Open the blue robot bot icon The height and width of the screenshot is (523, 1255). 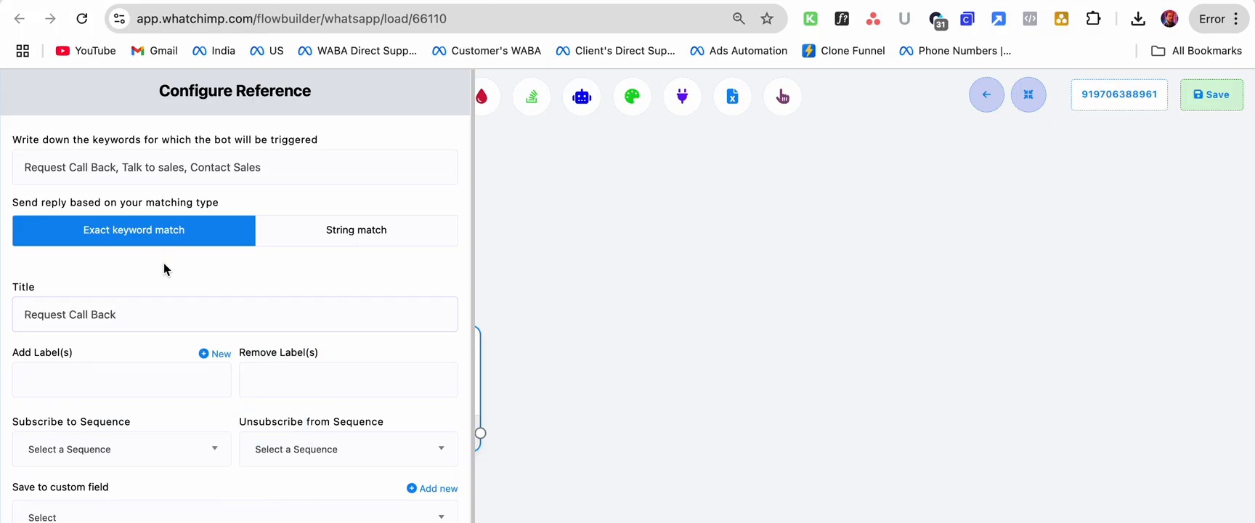582,96
